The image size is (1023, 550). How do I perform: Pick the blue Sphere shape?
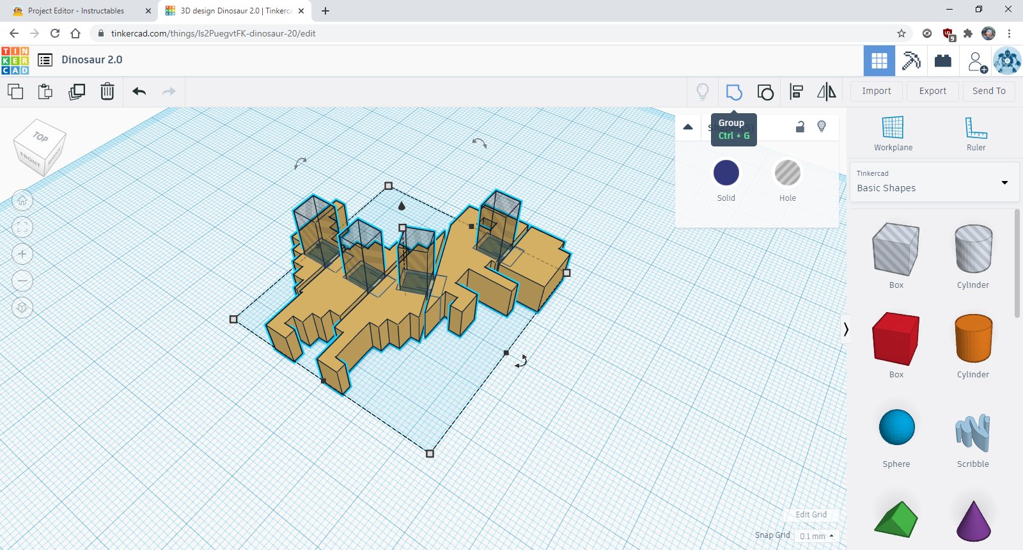[896, 427]
